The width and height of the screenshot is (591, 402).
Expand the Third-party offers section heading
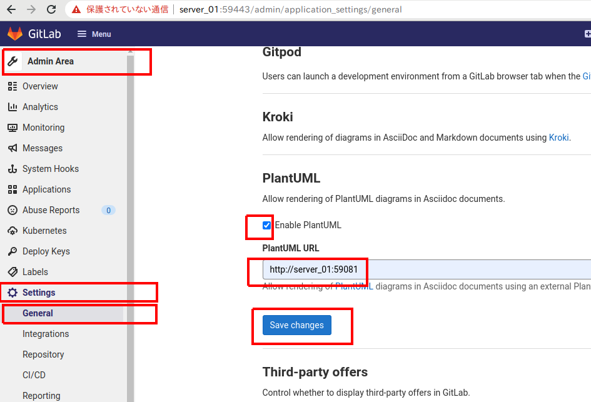(315, 372)
